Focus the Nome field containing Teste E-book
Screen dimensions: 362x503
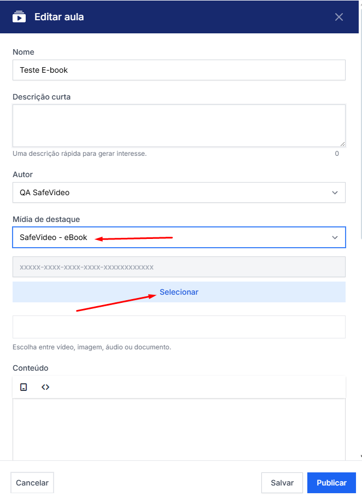(179, 70)
